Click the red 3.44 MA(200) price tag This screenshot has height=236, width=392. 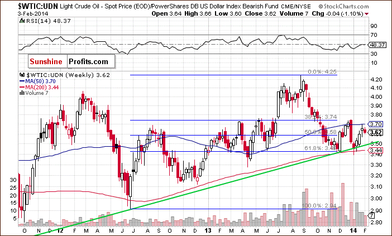(376, 150)
